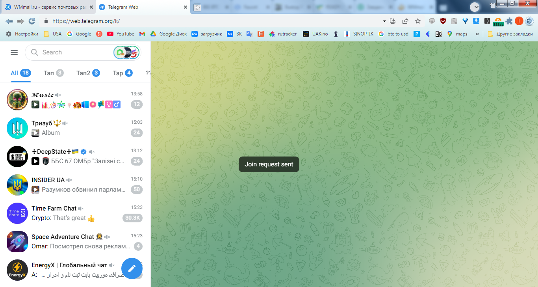
Task: Click the unread badge 12 on Music
Action: click(x=137, y=104)
